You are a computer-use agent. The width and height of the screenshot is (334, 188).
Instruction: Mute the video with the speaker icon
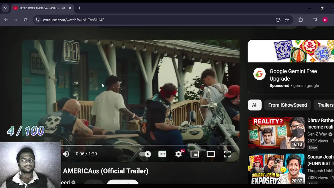point(66,154)
